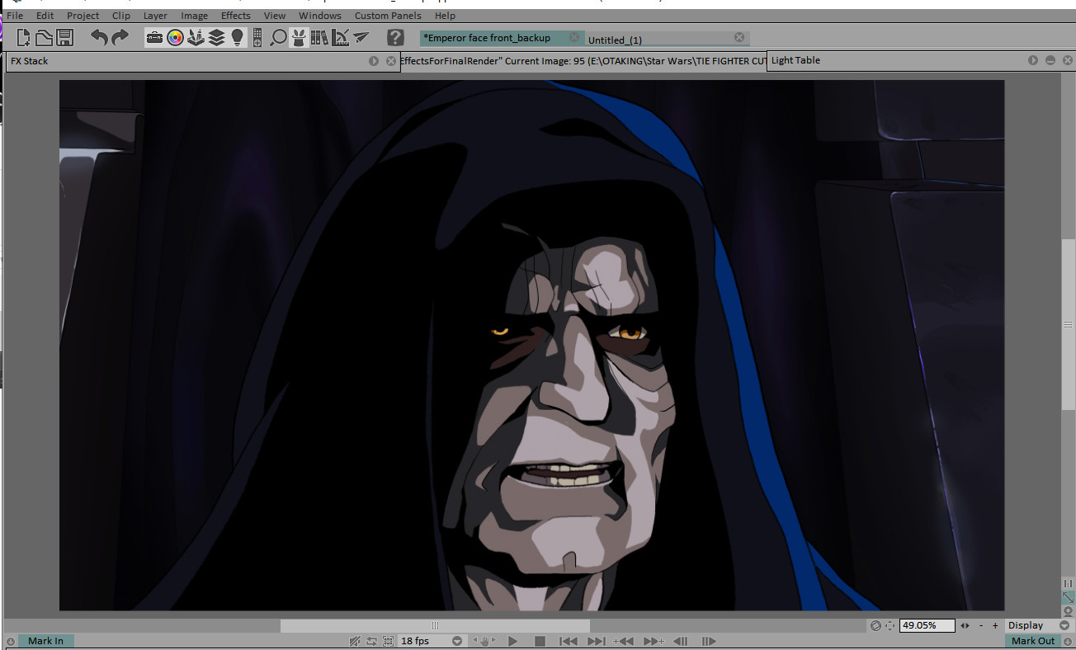This screenshot has width=1076, height=650.
Task: Click the hand shuttle control in playback bar
Action: point(486,641)
